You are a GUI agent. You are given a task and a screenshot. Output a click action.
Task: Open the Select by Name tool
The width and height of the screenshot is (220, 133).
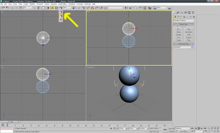tap(39, 8)
